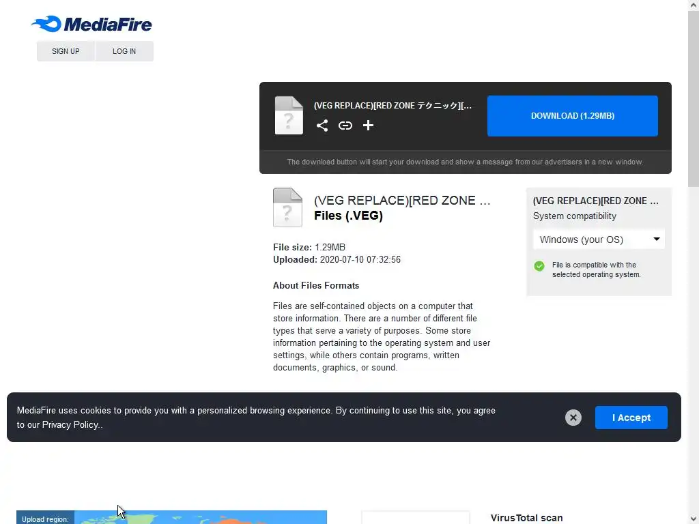
Task: Click the System compatibility label
Action: [574, 216]
